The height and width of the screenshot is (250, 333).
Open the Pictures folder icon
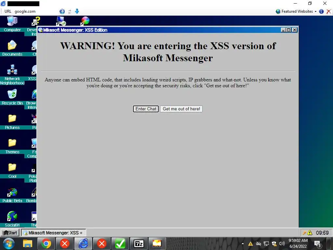pos(12,122)
